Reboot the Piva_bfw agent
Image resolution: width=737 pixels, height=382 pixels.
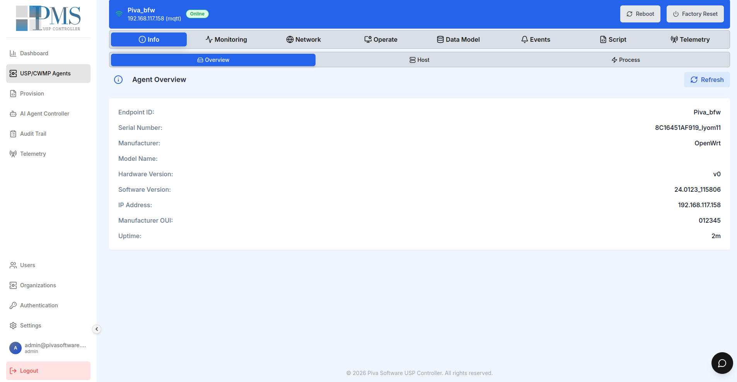coord(640,14)
